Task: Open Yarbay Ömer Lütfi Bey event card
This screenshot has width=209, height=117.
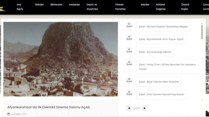Action: pyautogui.click(x=168, y=67)
